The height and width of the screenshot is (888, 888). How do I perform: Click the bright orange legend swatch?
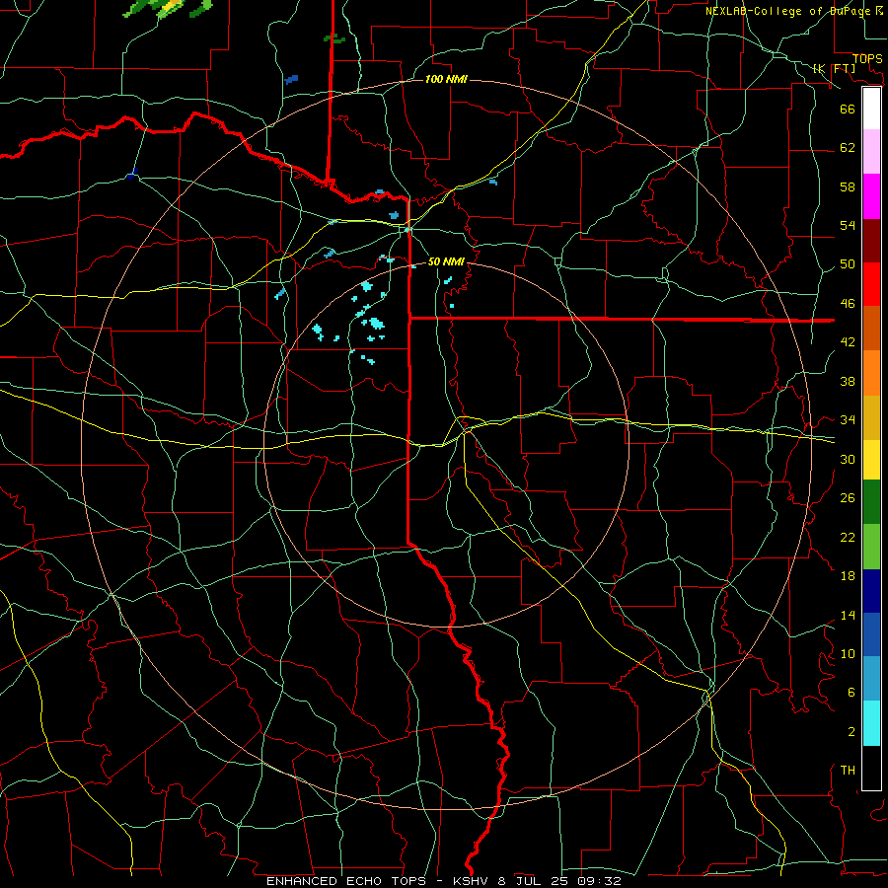(x=871, y=373)
